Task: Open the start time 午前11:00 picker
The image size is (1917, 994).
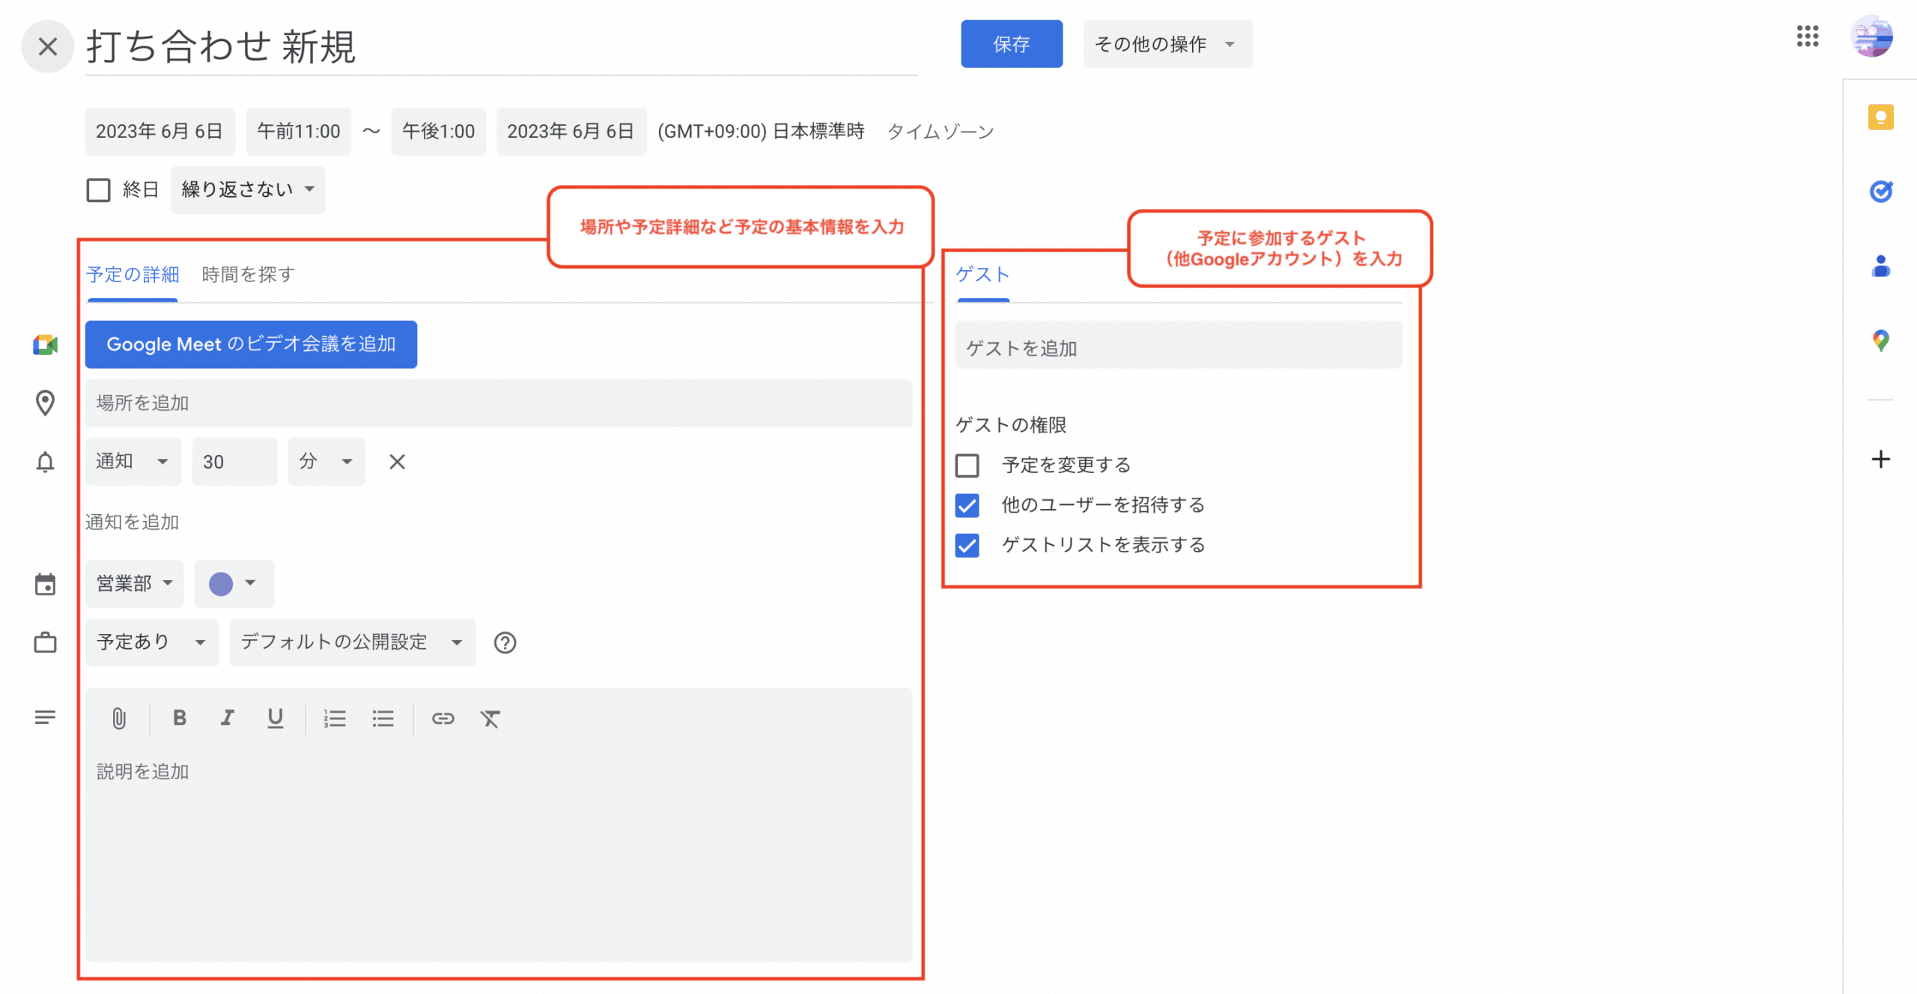Action: point(298,132)
